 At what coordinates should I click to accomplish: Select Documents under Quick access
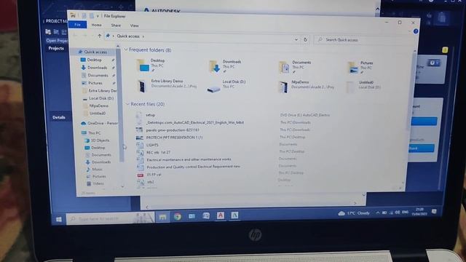[98, 76]
